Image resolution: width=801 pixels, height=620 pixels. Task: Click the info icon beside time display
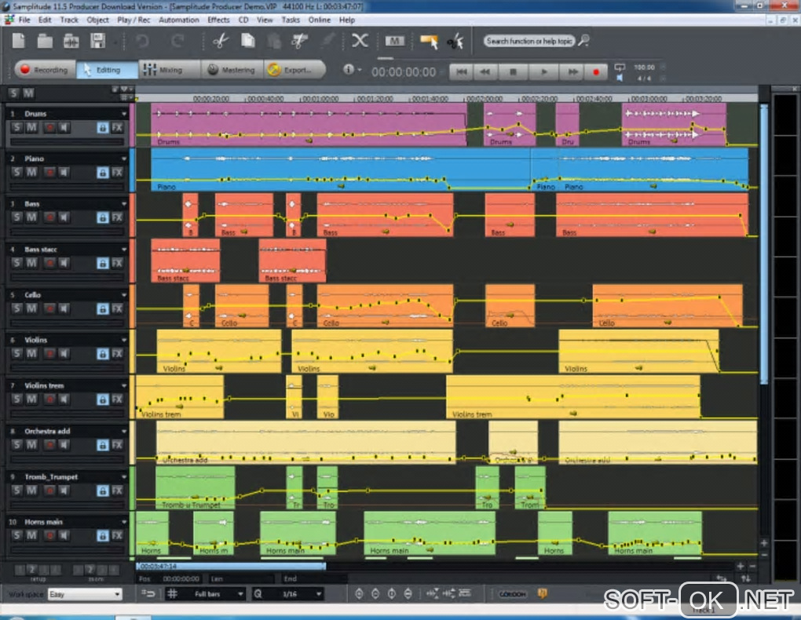(x=349, y=69)
